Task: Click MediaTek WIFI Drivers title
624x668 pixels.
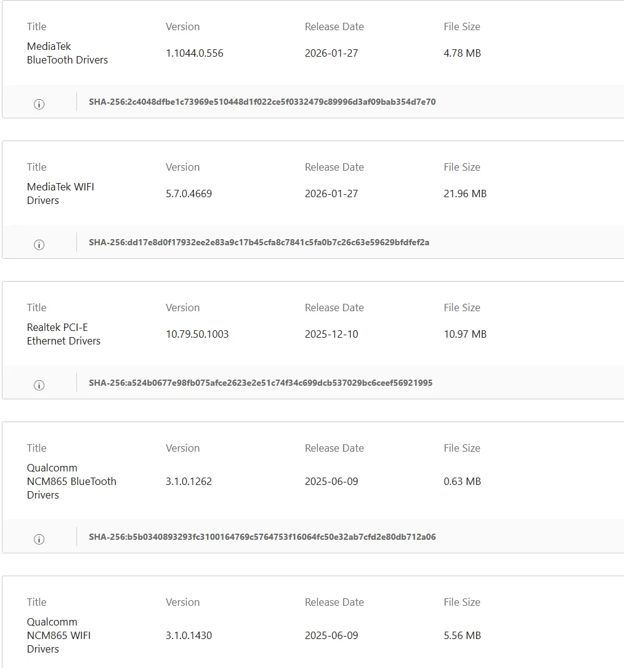Action: coord(60,194)
